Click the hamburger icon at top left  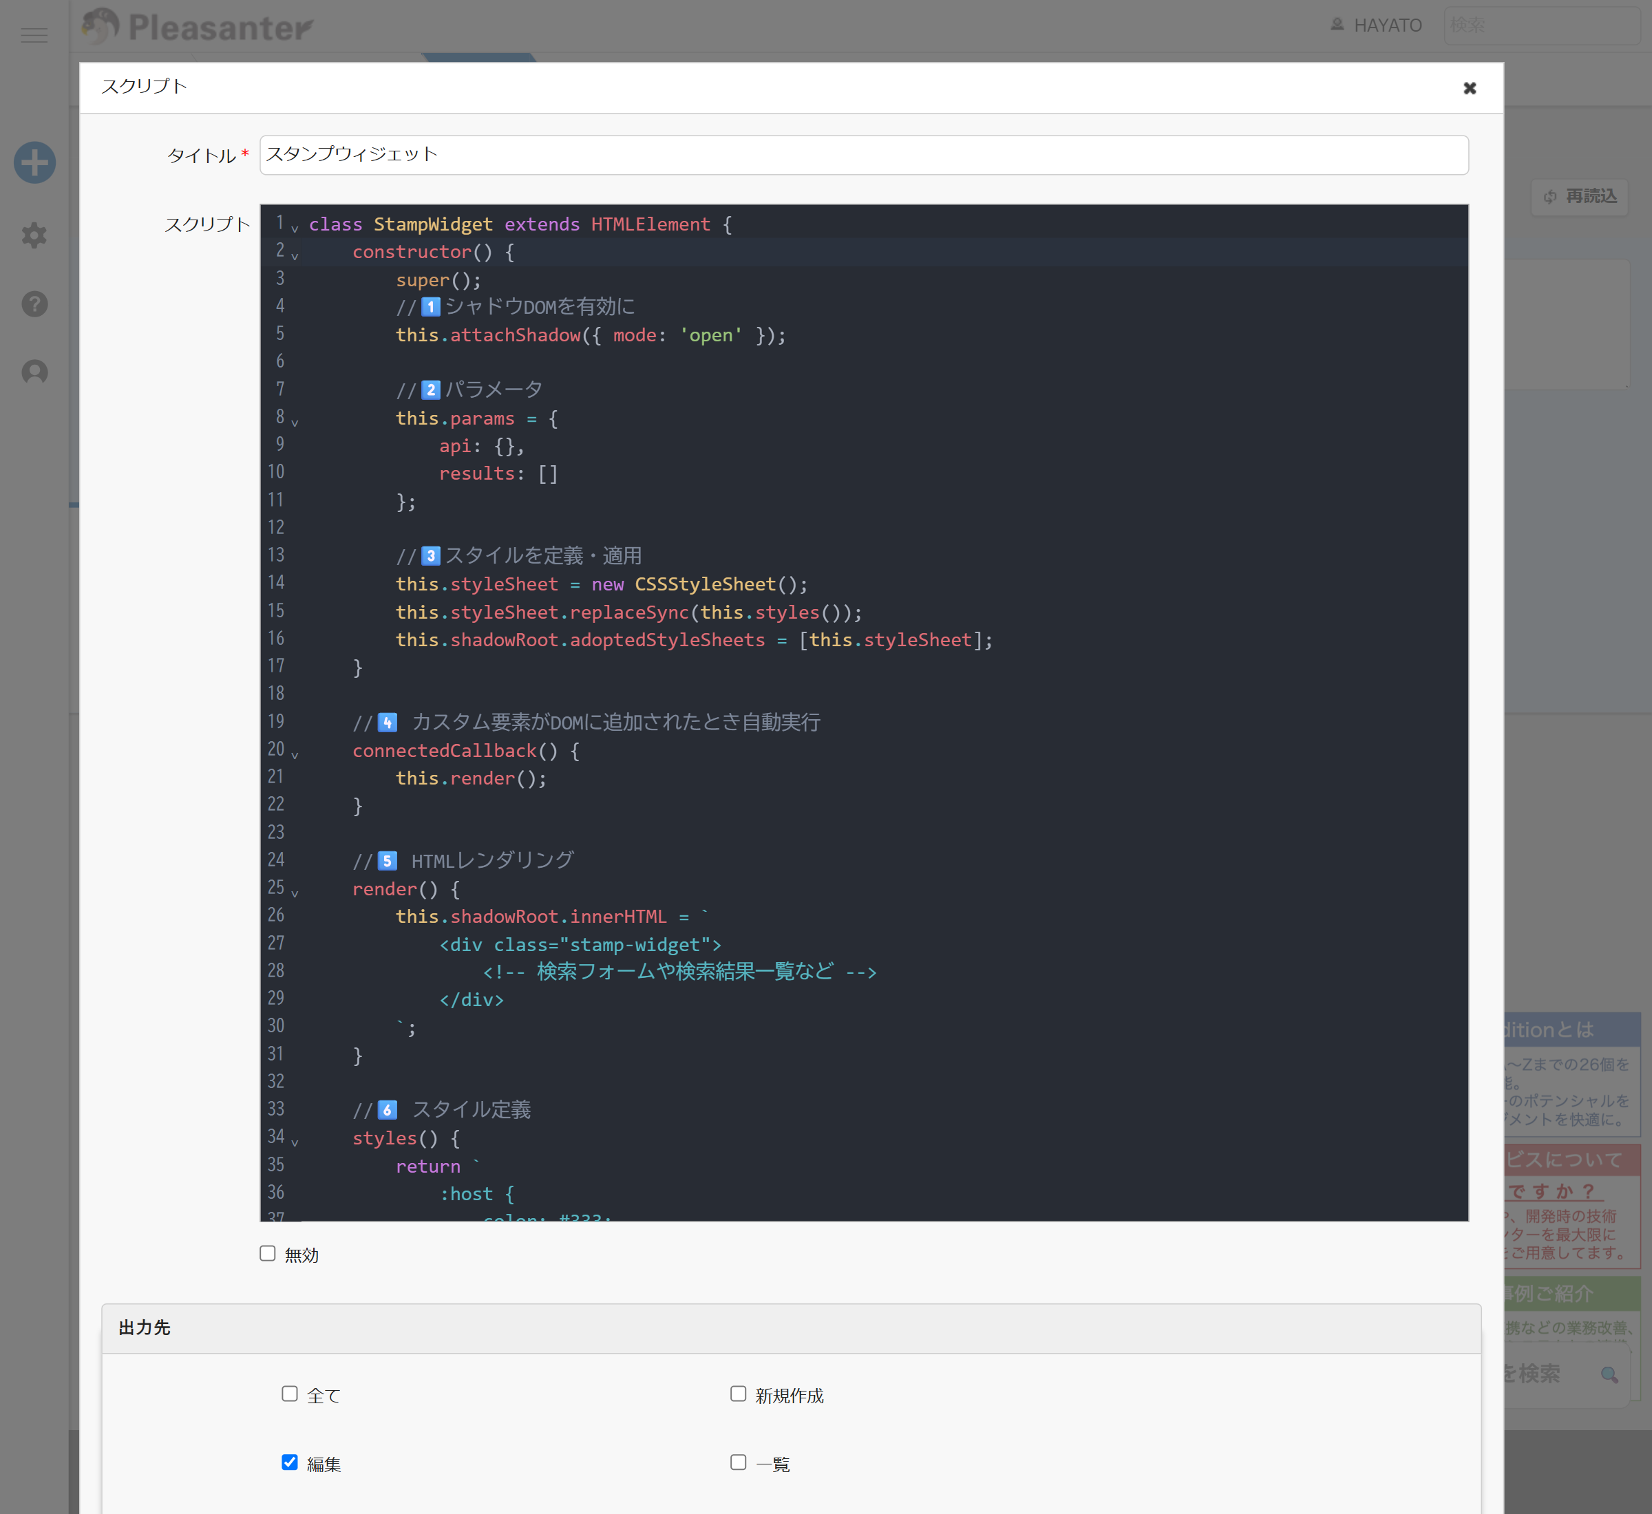click(x=34, y=34)
